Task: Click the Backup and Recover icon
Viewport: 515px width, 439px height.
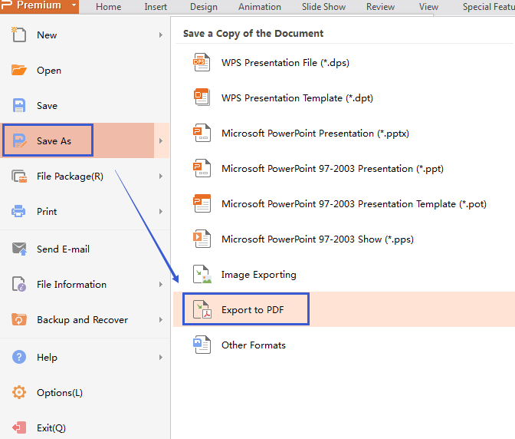Action: click(18, 319)
